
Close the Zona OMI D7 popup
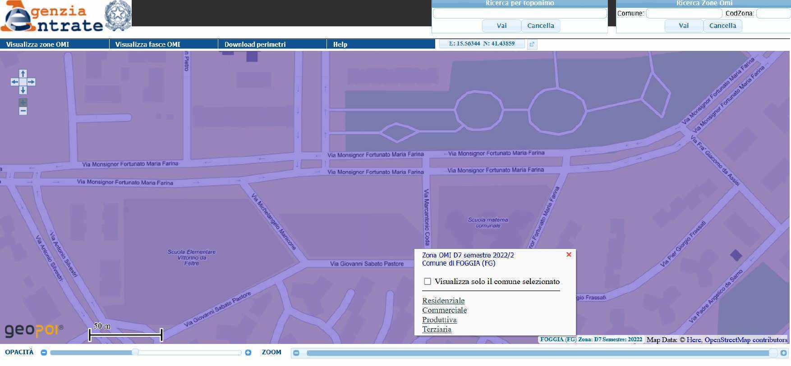click(x=569, y=255)
